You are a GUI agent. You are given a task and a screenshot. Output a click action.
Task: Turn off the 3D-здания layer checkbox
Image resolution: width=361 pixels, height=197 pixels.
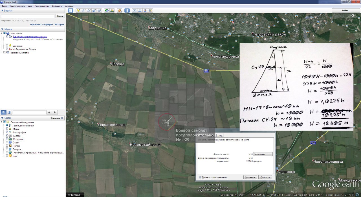pyautogui.click(x=7, y=139)
